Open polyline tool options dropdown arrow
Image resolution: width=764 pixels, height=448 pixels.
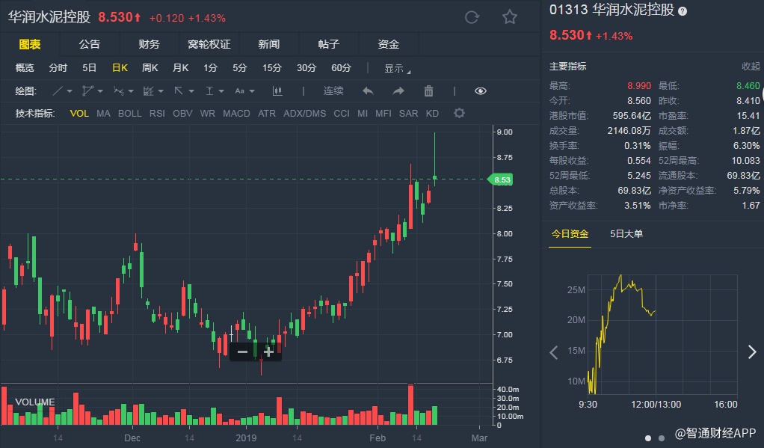100,92
